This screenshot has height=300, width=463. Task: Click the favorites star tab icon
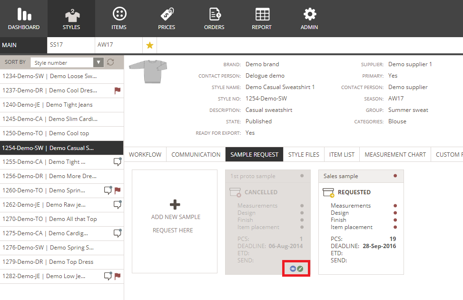point(149,45)
